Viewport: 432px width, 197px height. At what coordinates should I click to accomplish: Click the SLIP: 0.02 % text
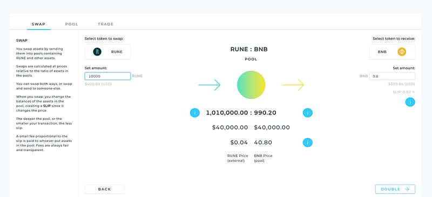tap(404, 92)
